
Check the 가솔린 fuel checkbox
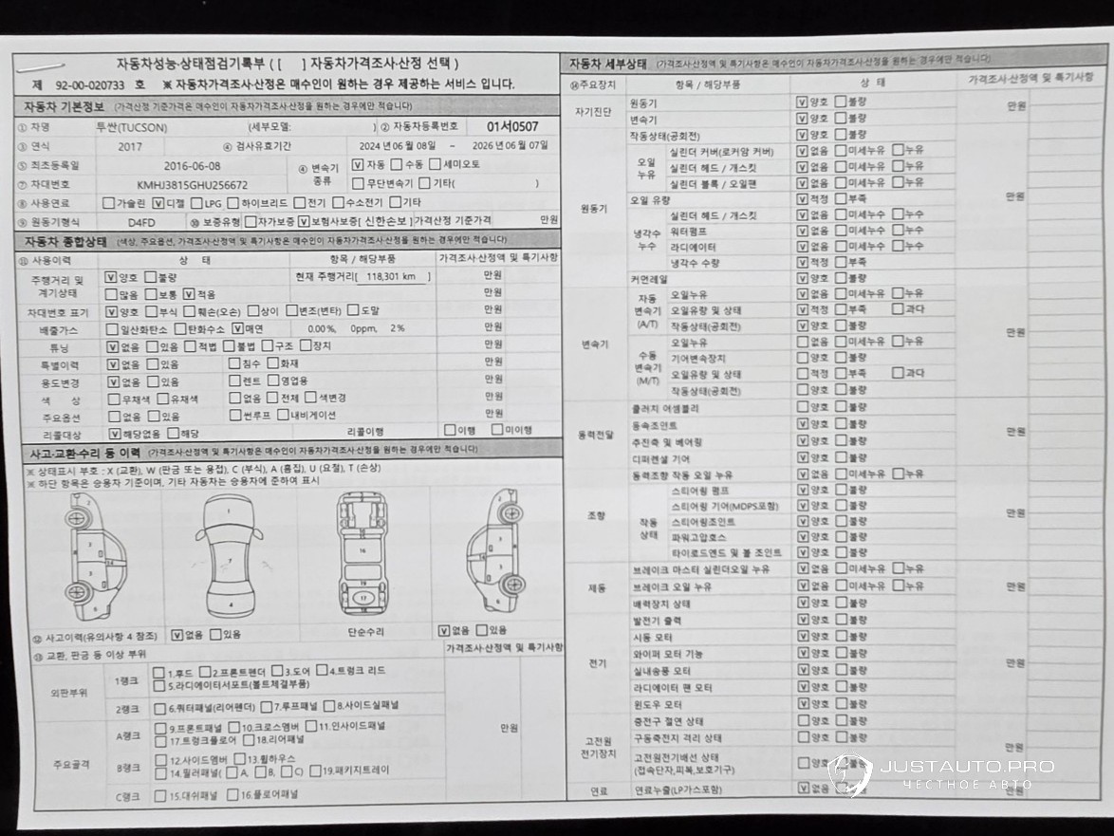coord(108,203)
